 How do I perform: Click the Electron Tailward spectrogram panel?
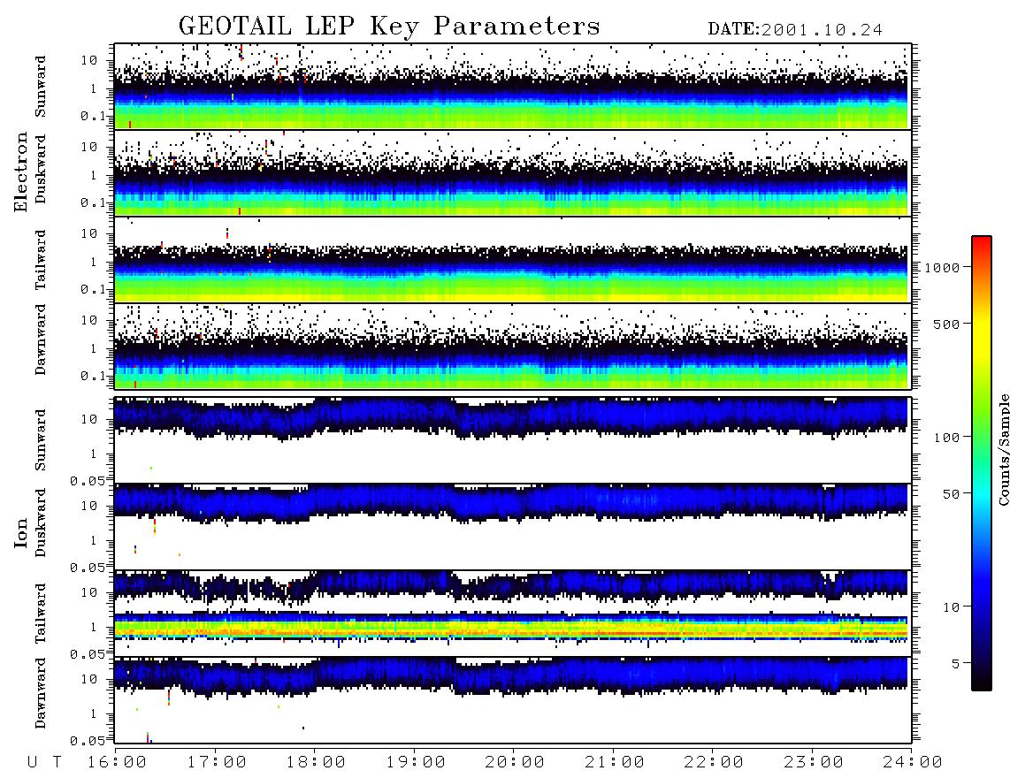513,260
